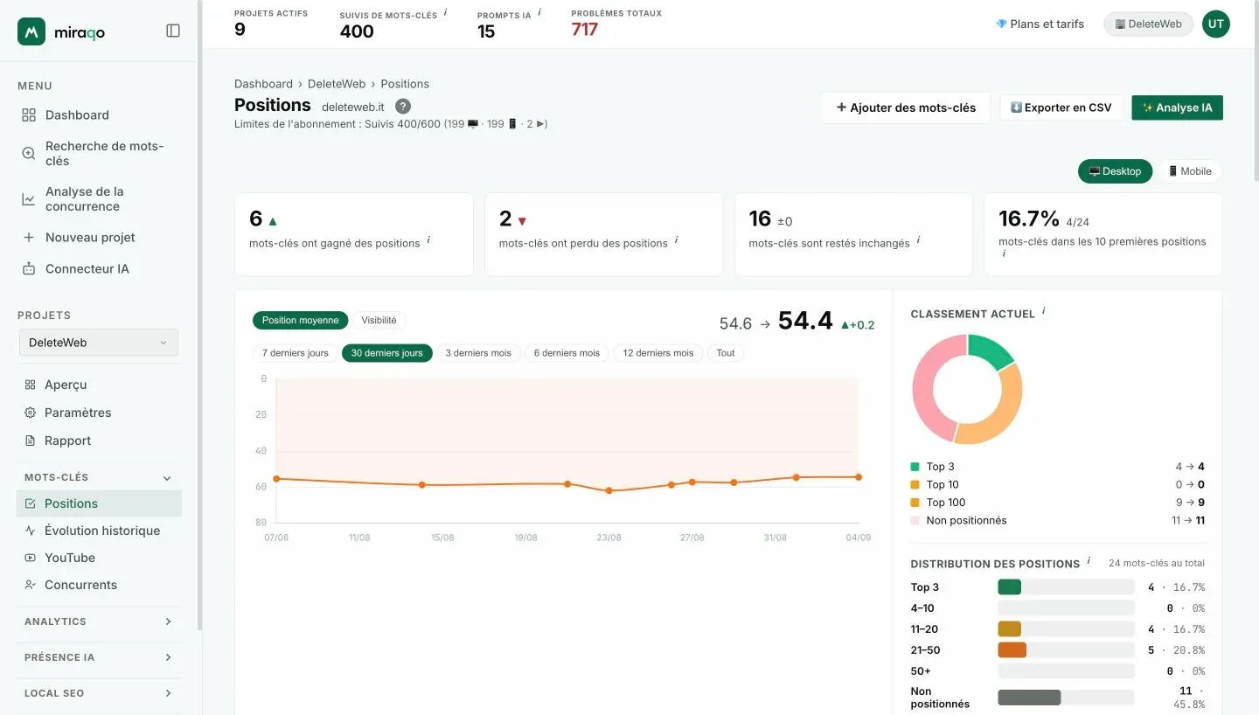Click info icon beside Prompts IA
Image resolution: width=1259 pixels, height=715 pixels.
[x=539, y=12]
